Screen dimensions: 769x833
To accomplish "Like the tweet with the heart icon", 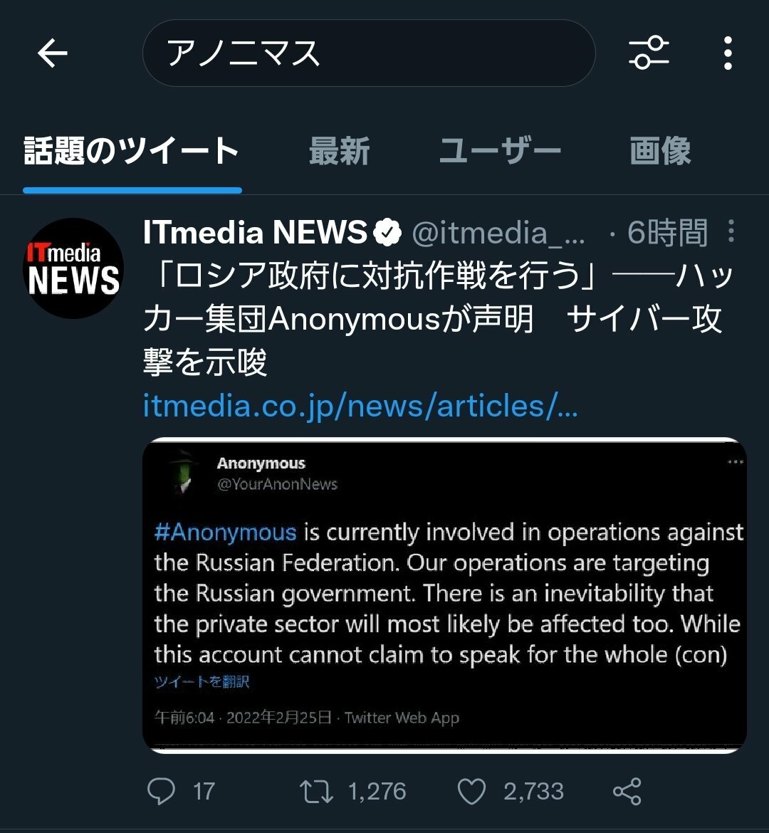I will pyautogui.click(x=471, y=791).
